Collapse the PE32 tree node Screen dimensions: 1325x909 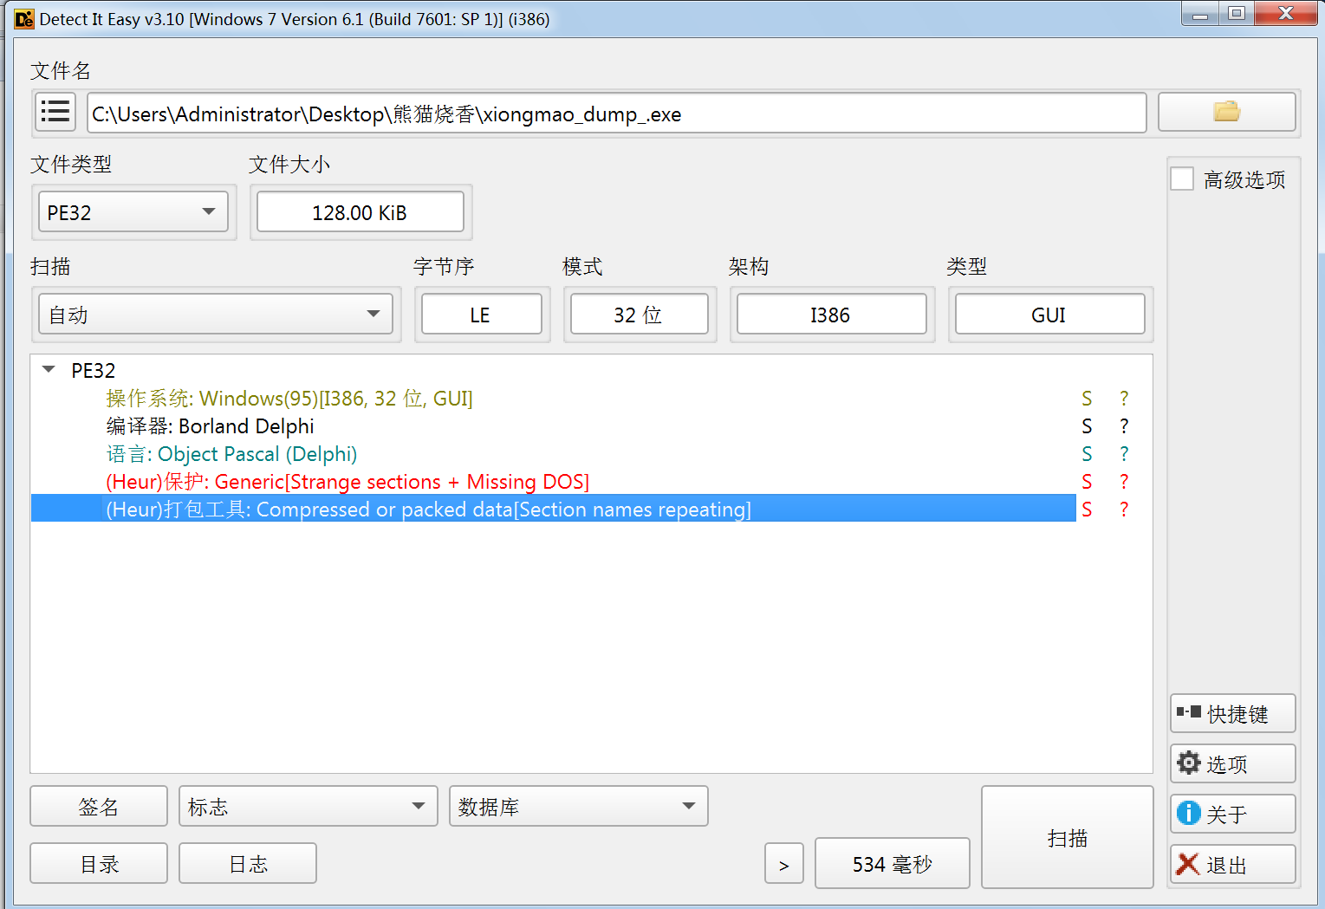[x=49, y=370]
